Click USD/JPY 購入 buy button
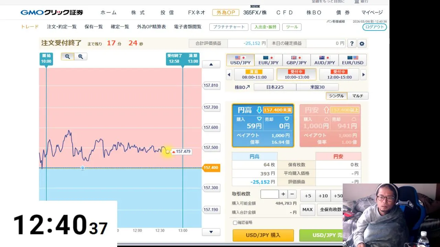Screen dimensions: 440x247 (263, 235)
